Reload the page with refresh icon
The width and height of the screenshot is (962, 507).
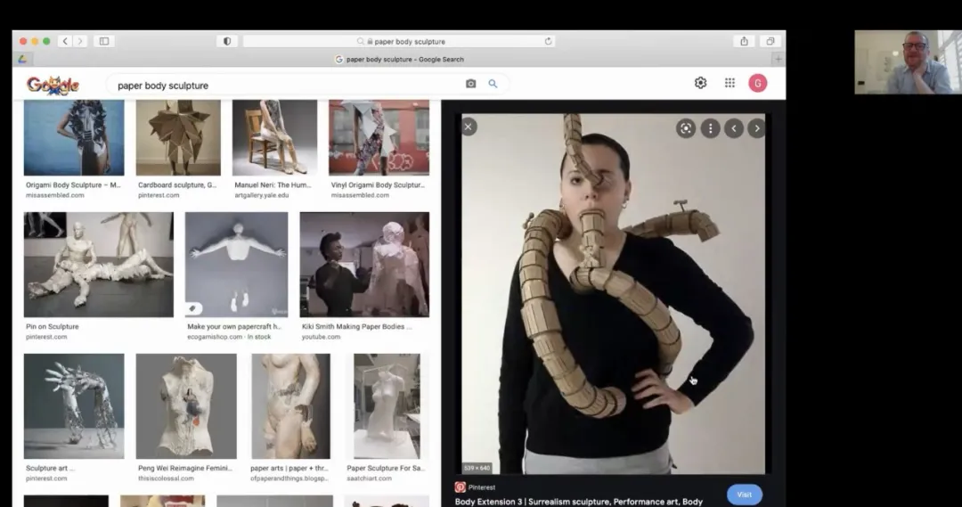tap(548, 41)
